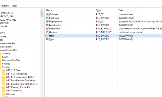Image resolution: width=162 pixels, height=97 pixels.
Task: Select .NET Data Provider for SqlServer key
Action: tap(21, 84)
